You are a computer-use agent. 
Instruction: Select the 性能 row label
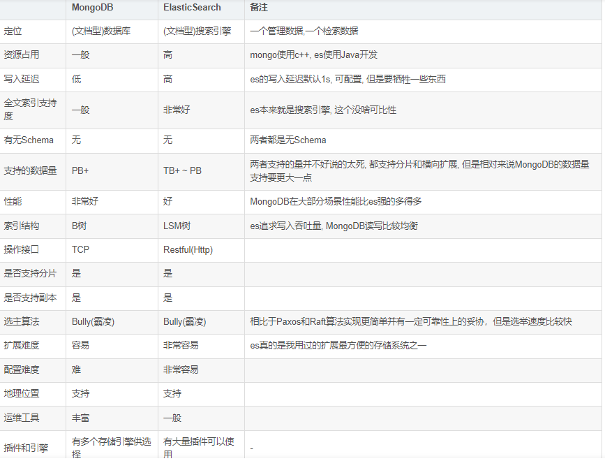coord(13,201)
